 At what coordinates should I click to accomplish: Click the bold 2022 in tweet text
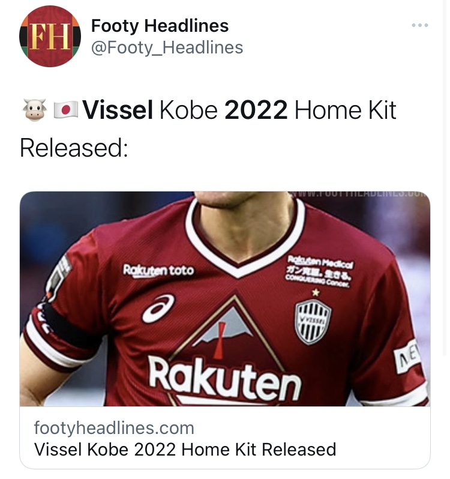coord(256,110)
